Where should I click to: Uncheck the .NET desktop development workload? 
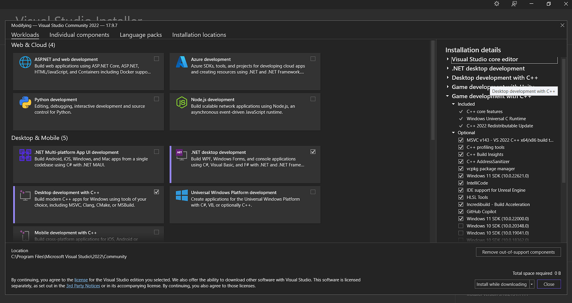(313, 151)
